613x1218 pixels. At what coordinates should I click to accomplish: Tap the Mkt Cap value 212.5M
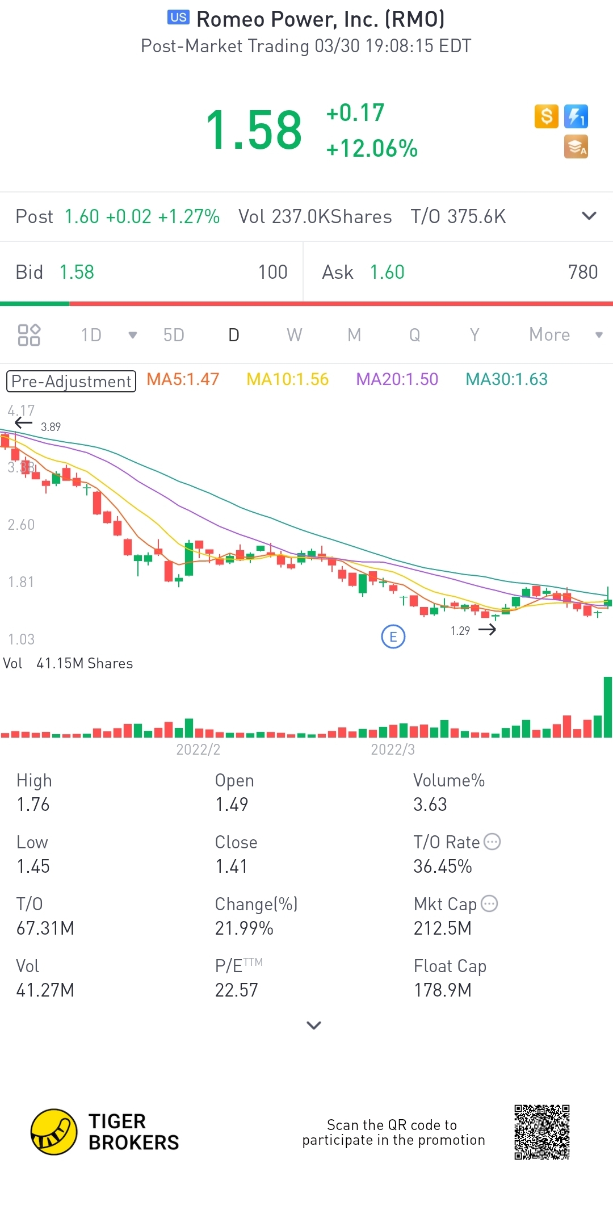tap(443, 928)
